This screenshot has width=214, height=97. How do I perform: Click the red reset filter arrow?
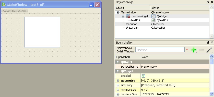tap(187, 50)
